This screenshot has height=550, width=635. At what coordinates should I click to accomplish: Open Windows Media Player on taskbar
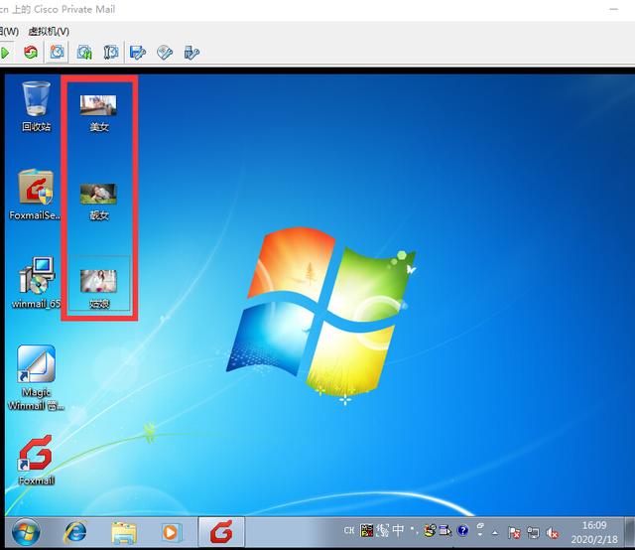[170, 532]
